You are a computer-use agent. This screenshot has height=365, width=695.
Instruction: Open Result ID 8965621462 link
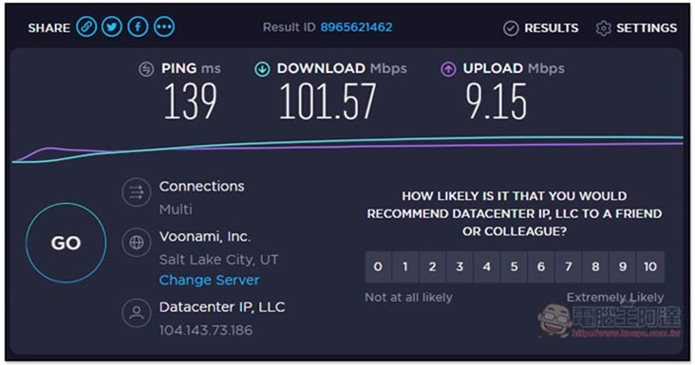tap(356, 27)
